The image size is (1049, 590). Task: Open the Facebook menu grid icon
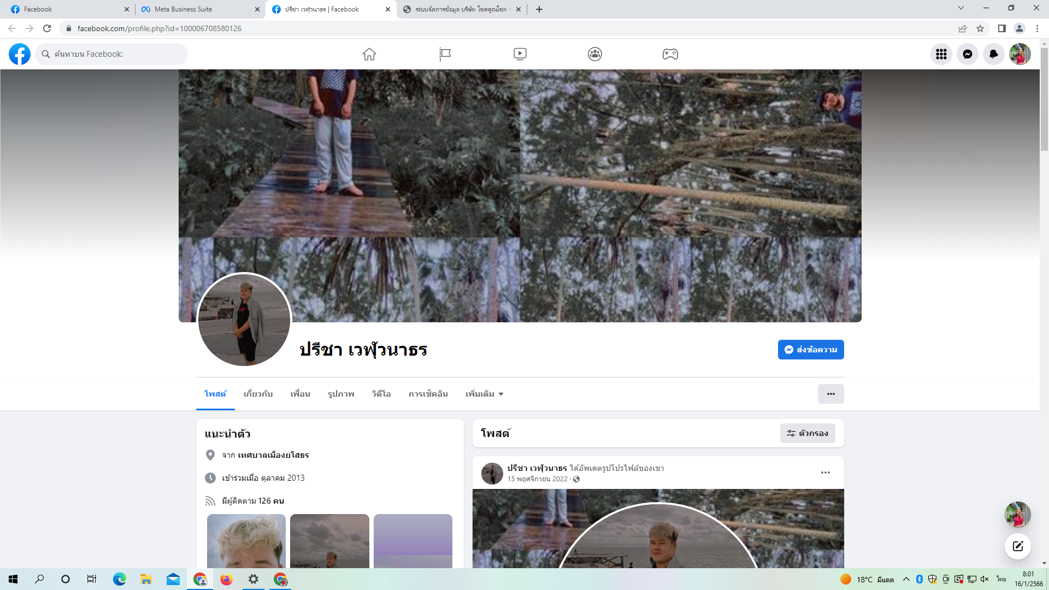pyautogui.click(x=941, y=54)
